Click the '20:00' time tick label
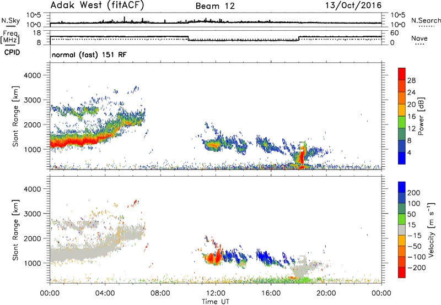 coord(326,293)
